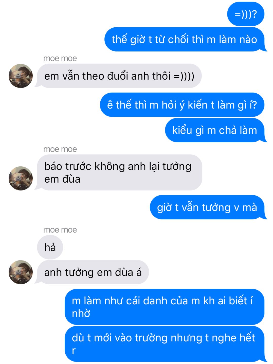The image size is (273, 364).
Task: Tap the avatar beside 'báo trước không anh lại tưởng'
Action: coord(21,178)
